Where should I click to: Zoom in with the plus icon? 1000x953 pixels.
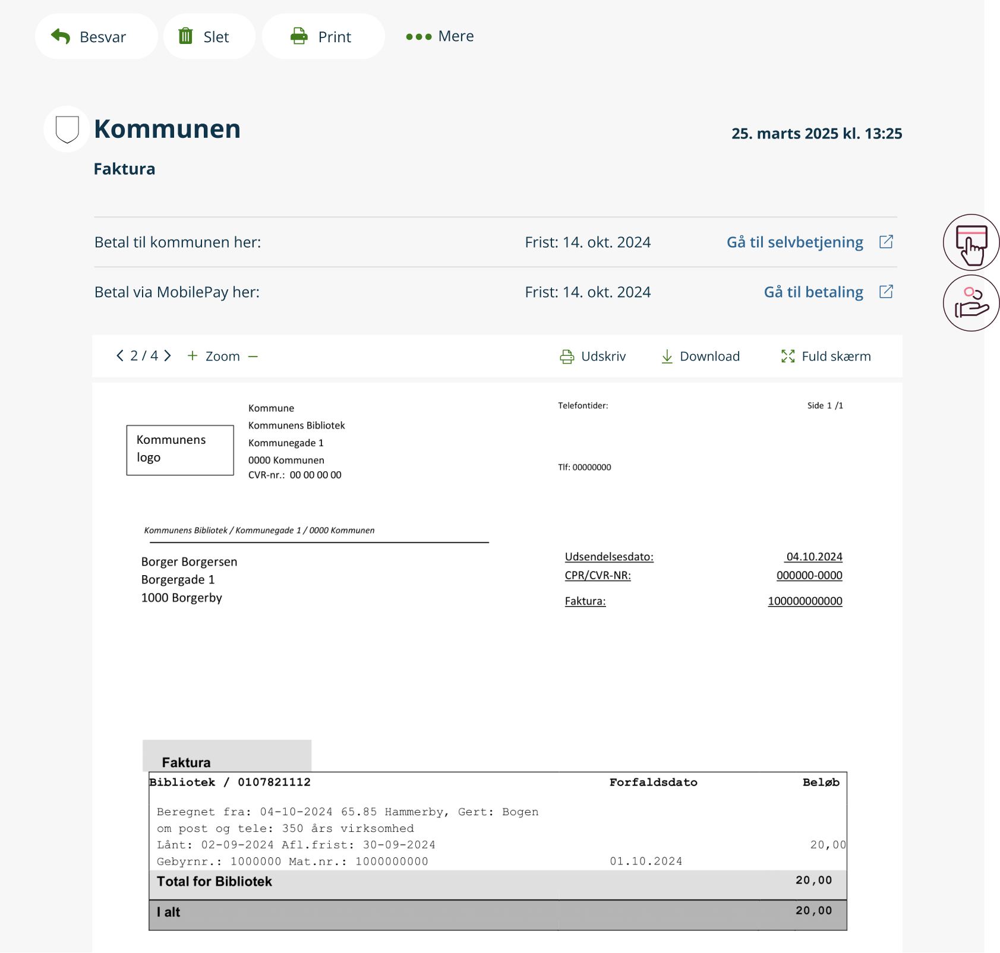tap(193, 356)
